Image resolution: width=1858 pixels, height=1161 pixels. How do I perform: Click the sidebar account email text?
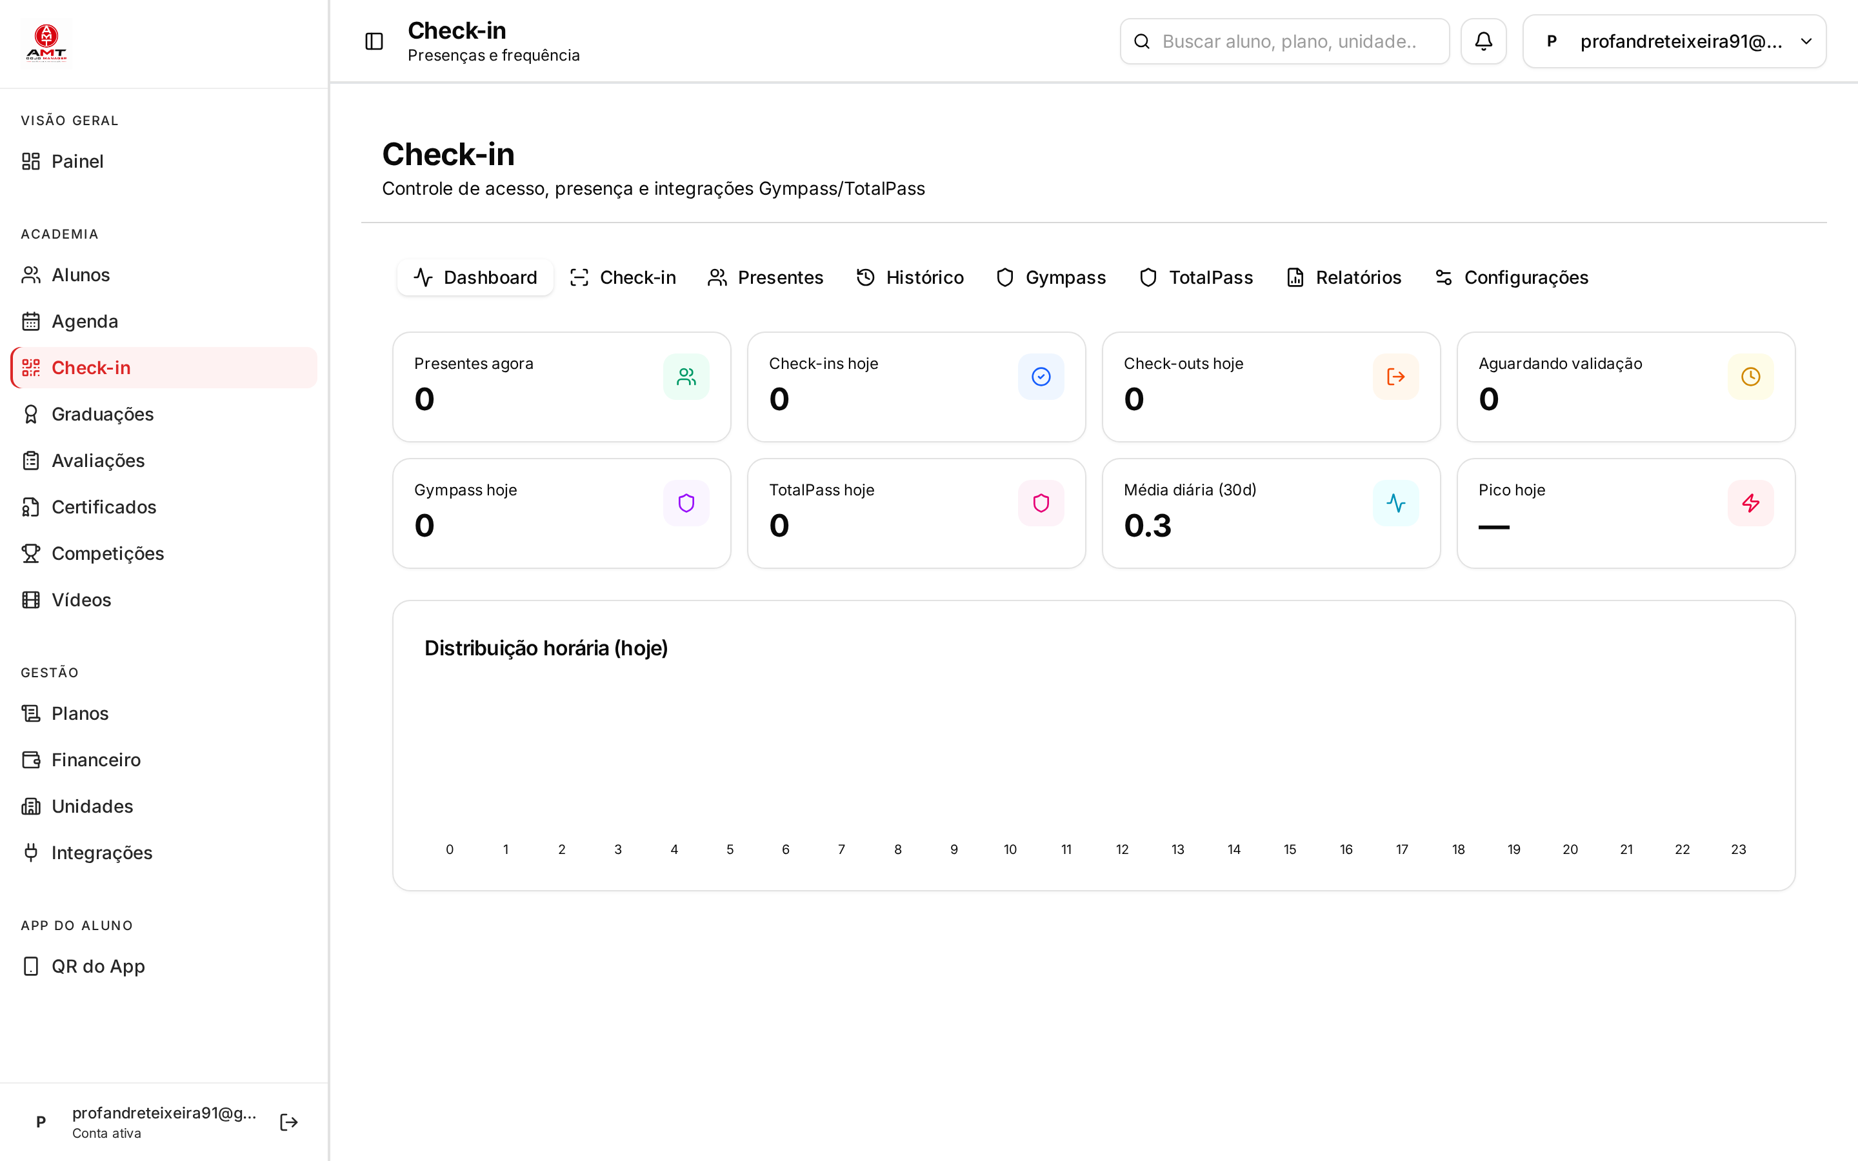[165, 1113]
